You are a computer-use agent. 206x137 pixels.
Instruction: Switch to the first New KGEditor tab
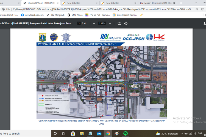(78, 3)
